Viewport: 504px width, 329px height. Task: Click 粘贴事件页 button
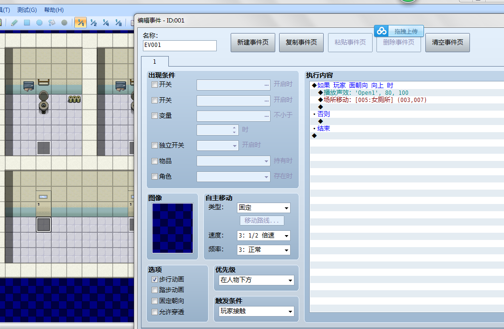point(350,42)
